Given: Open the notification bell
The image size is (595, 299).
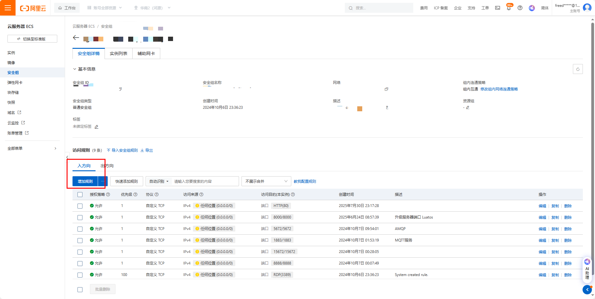Looking at the screenshot, I should pyautogui.click(x=508, y=8).
